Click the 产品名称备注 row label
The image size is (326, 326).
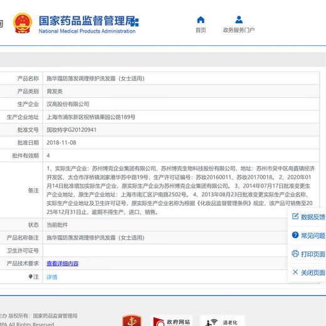[x=23, y=238]
